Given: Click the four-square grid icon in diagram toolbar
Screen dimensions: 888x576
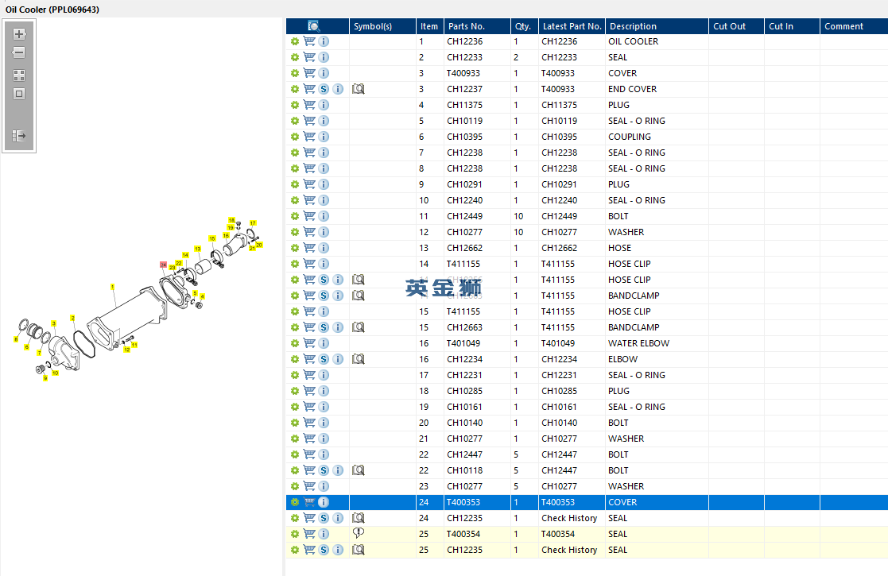Looking at the screenshot, I should (19, 75).
